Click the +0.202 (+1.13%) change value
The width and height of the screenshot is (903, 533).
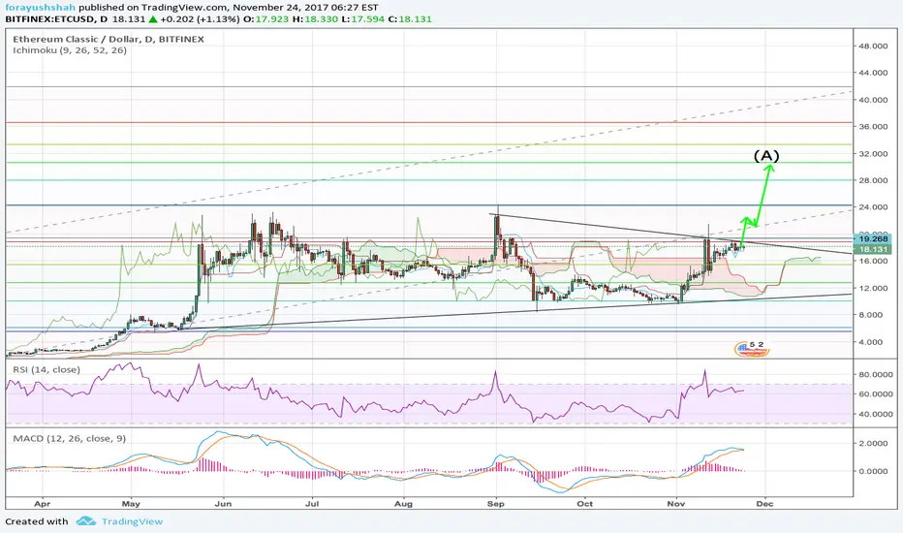[x=200, y=19]
